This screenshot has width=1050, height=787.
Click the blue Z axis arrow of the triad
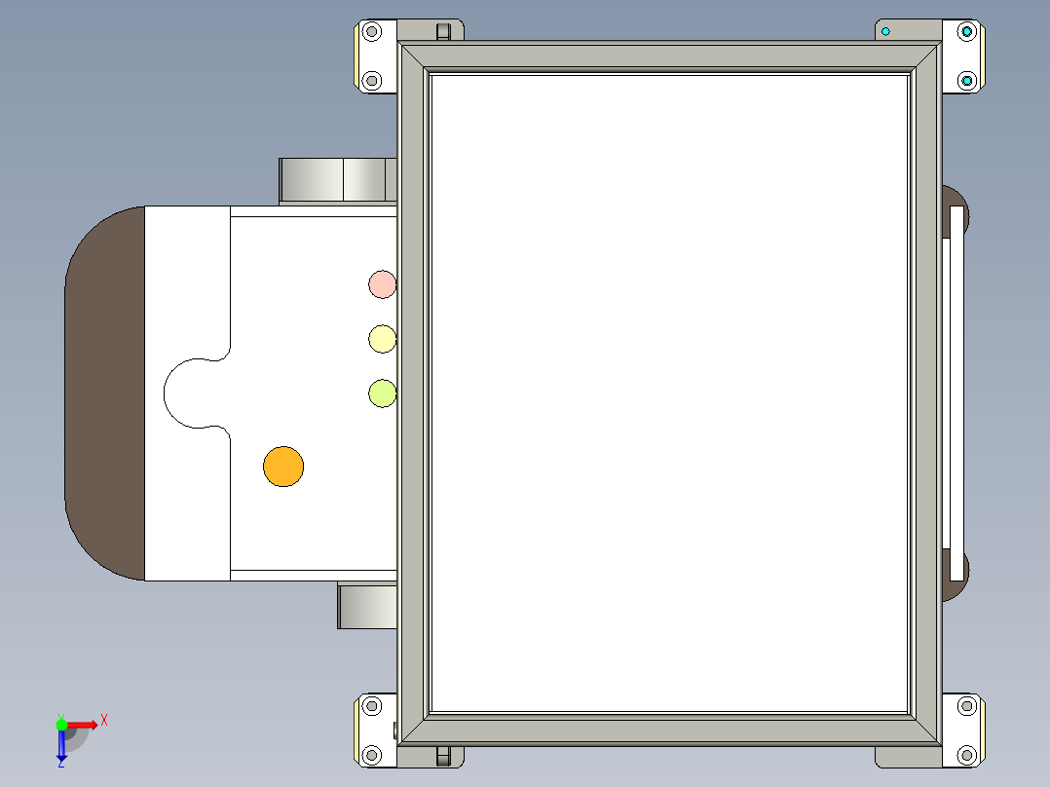pos(61,745)
